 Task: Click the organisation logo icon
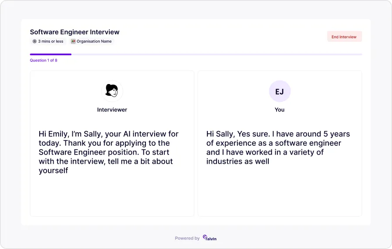pos(73,41)
